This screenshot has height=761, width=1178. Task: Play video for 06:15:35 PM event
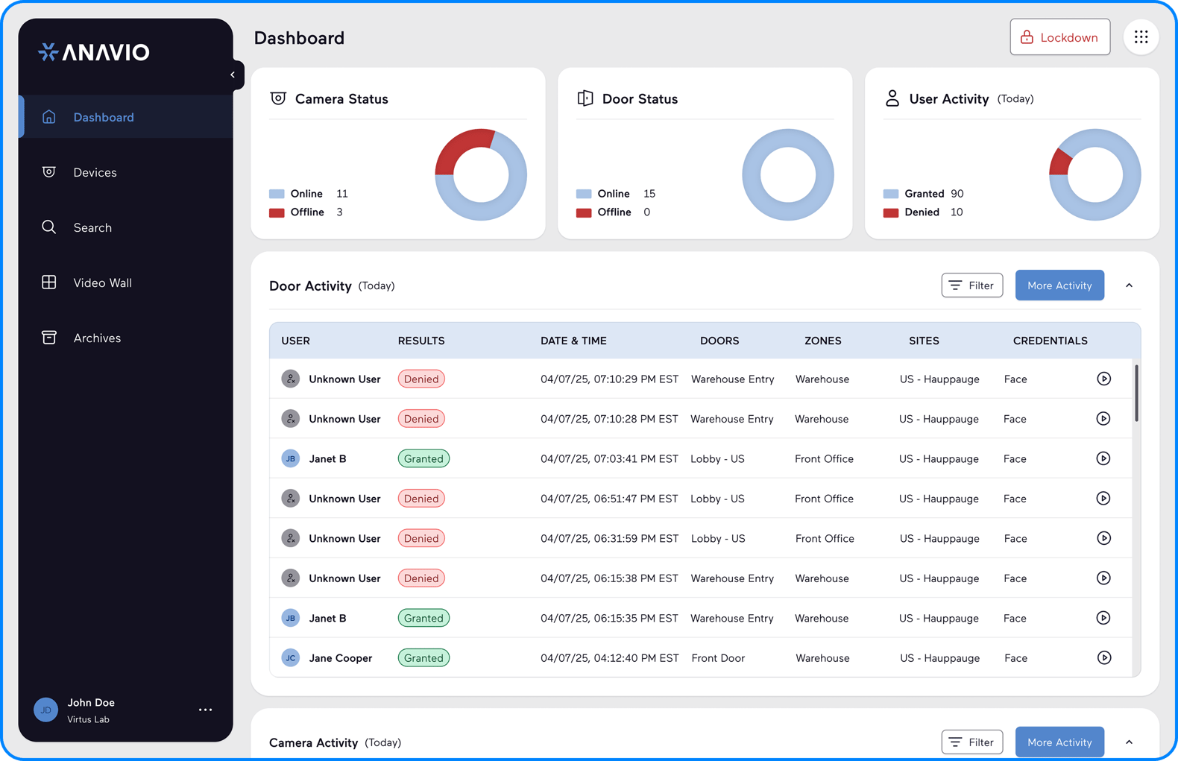[1103, 618]
